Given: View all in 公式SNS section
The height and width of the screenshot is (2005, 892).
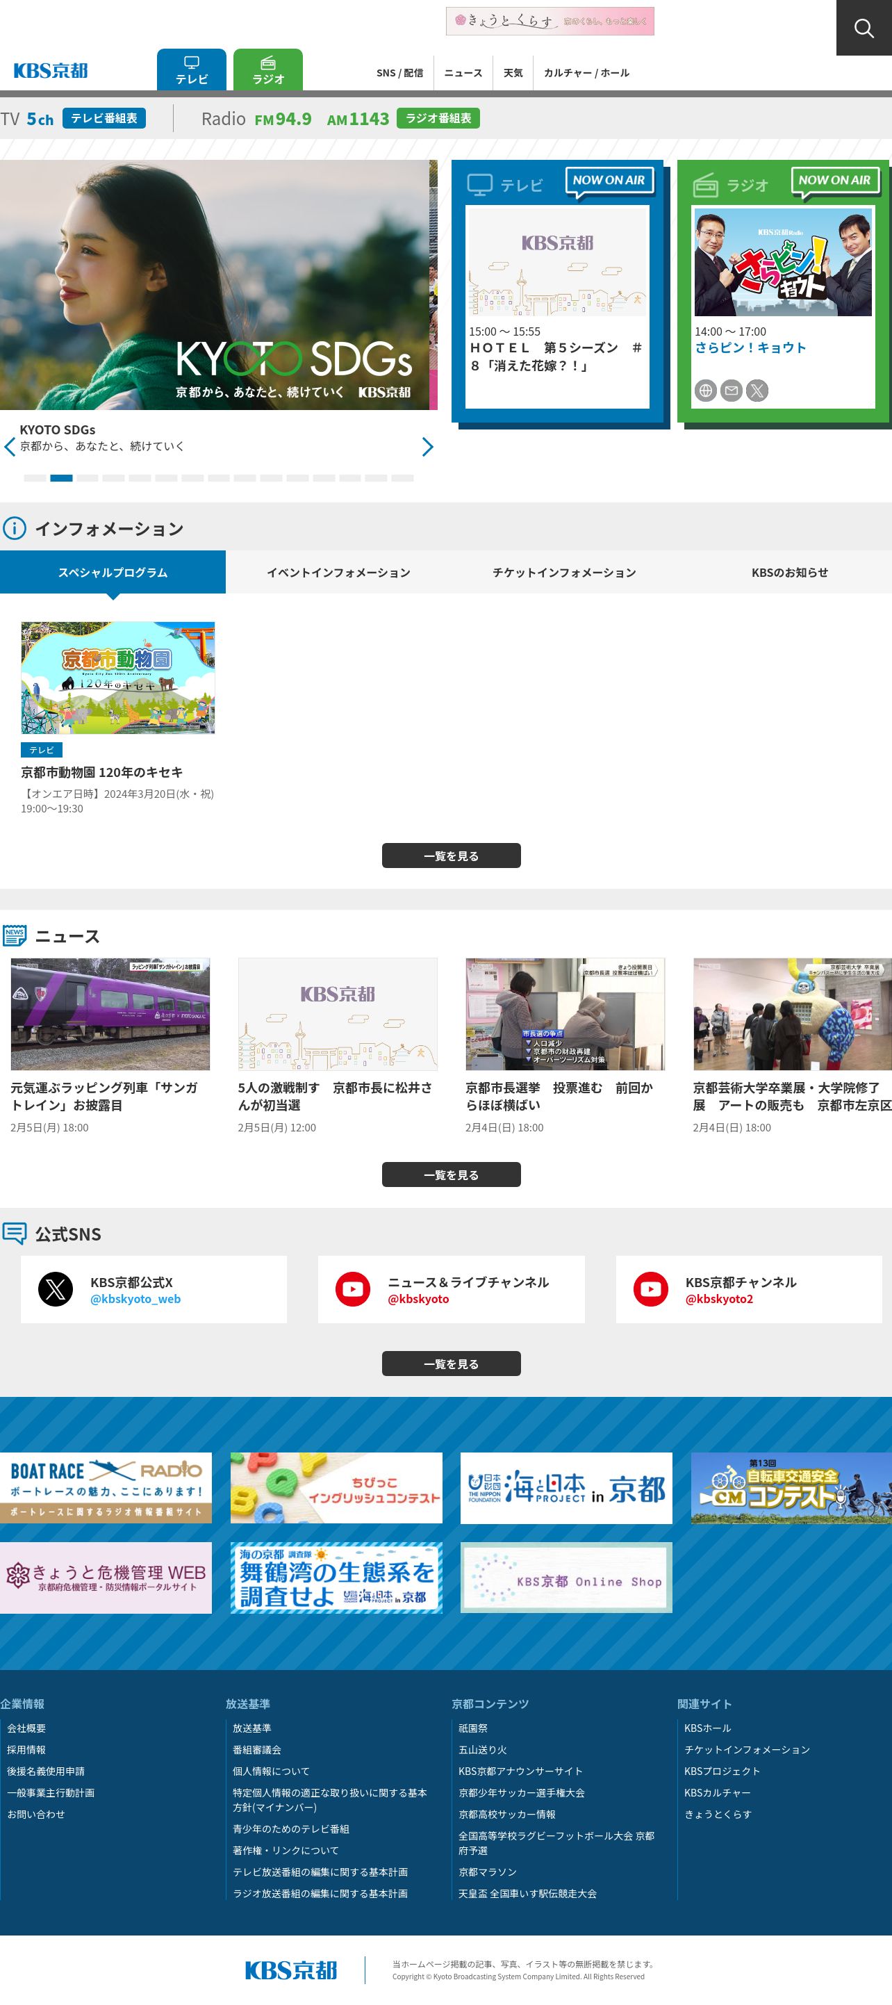Looking at the screenshot, I should click(452, 1364).
